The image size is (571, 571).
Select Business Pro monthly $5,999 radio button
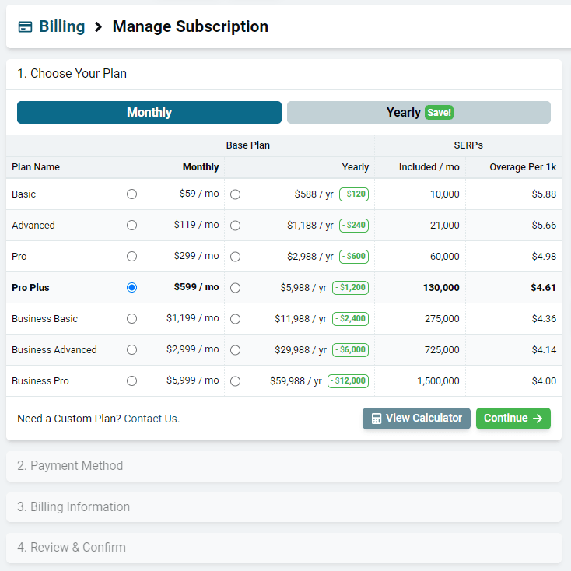point(131,381)
